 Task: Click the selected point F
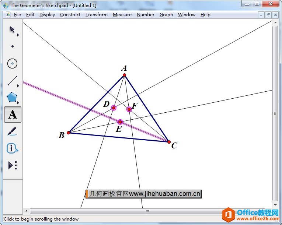[129, 109]
